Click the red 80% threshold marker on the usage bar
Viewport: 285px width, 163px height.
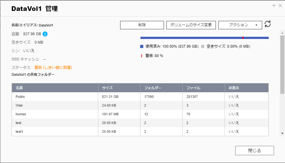(243, 38)
